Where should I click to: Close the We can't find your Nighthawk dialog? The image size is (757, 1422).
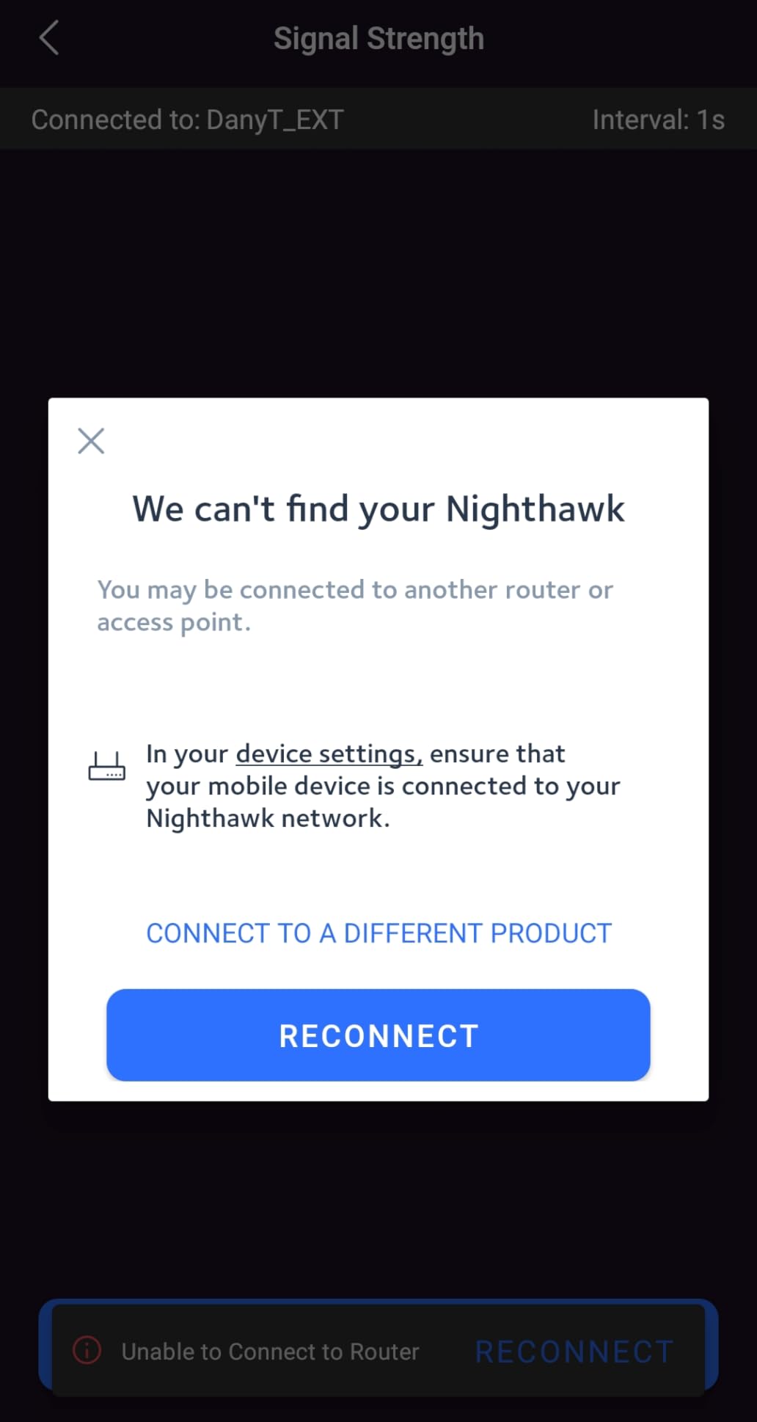pos(91,441)
